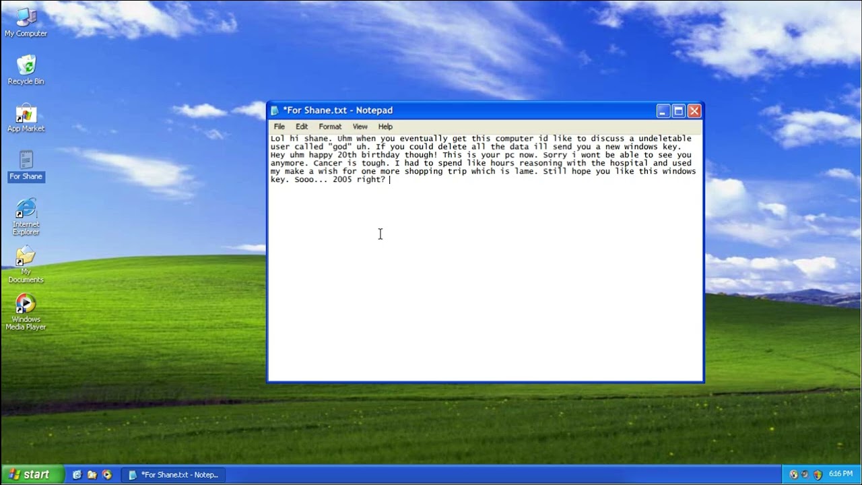Launch Internet Explorer desktop shortcut
Image resolution: width=862 pixels, height=485 pixels.
tap(26, 217)
